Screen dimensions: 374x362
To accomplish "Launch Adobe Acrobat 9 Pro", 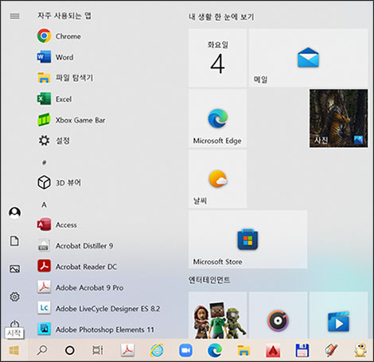I will 80,288.
